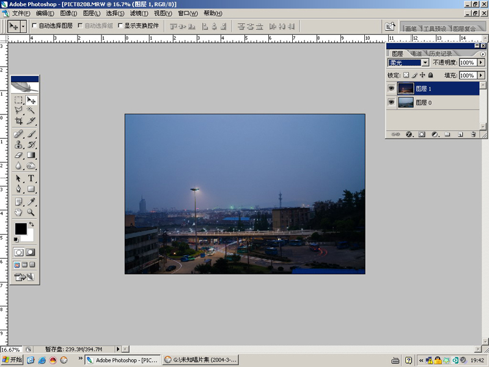Add a layer style
489x367 pixels.
point(409,134)
